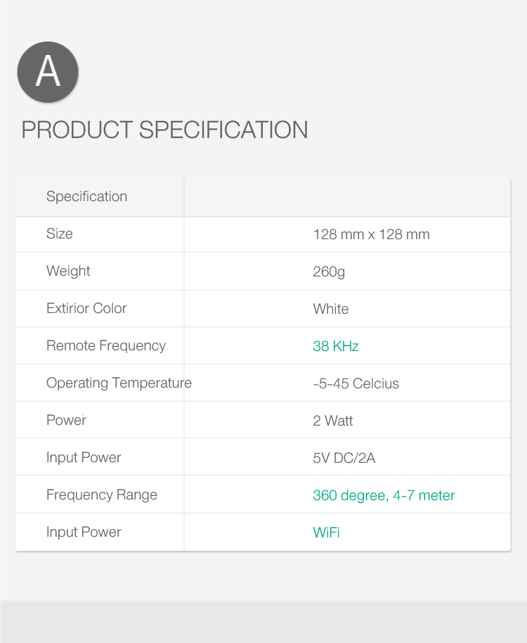Select the 2 Watt value
The width and height of the screenshot is (527, 643).
pos(333,421)
